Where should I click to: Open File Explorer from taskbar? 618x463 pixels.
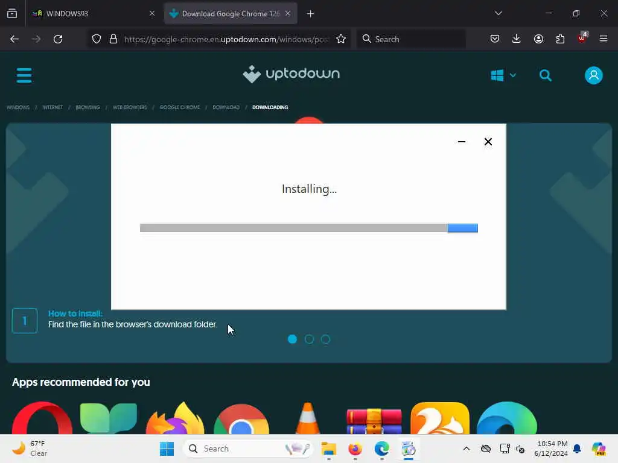click(x=329, y=449)
